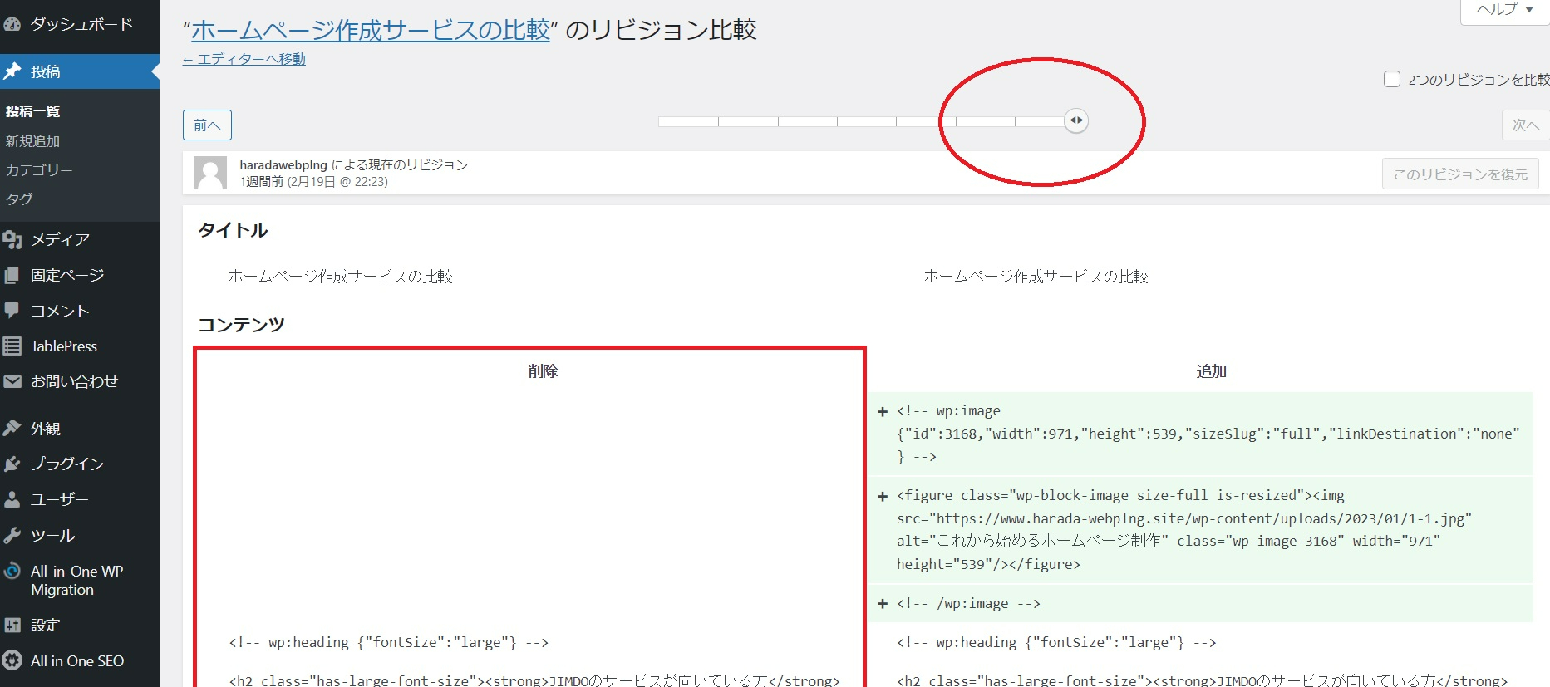The height and width of the screenshot is (687, 1550).
Task: Open the カテゴリー submenu item
Action: click(x=39, y=170)
